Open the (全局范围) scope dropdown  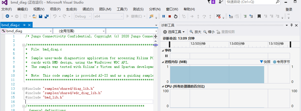(x=79, y=31)
